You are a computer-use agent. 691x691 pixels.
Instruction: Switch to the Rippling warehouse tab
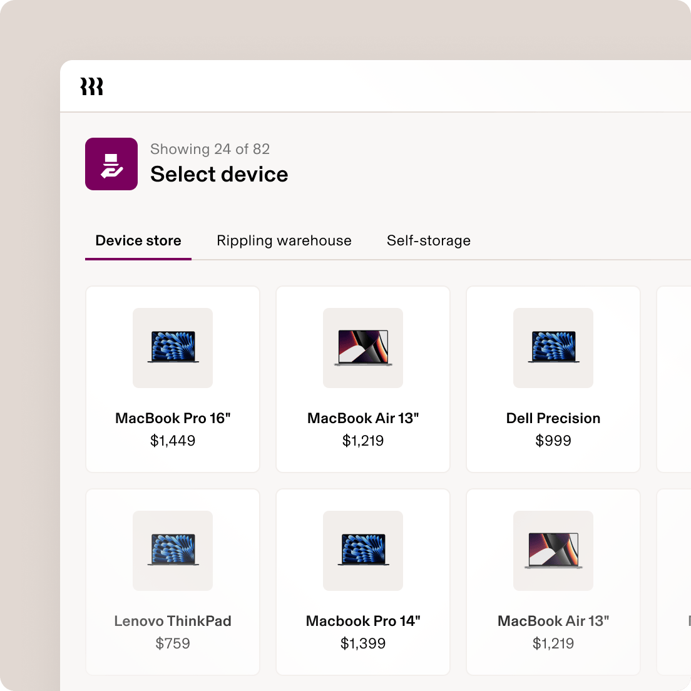[x=284, y=240]
